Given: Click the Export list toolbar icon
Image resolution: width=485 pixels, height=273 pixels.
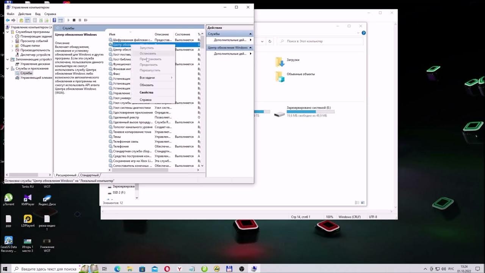Looking at the screenshot, I should coord(46,20).
